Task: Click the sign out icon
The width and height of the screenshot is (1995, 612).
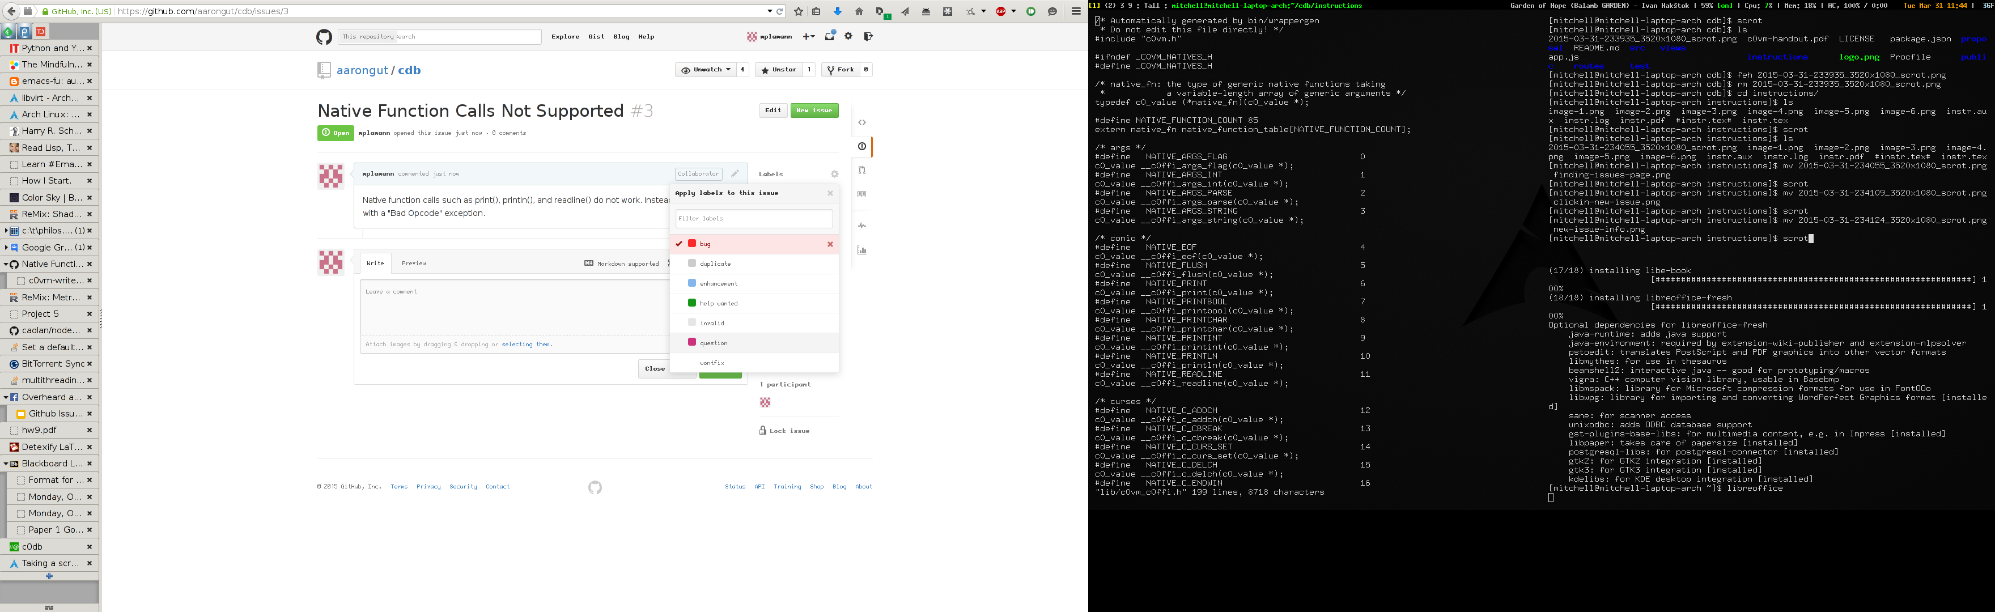Action: [868, 36]
